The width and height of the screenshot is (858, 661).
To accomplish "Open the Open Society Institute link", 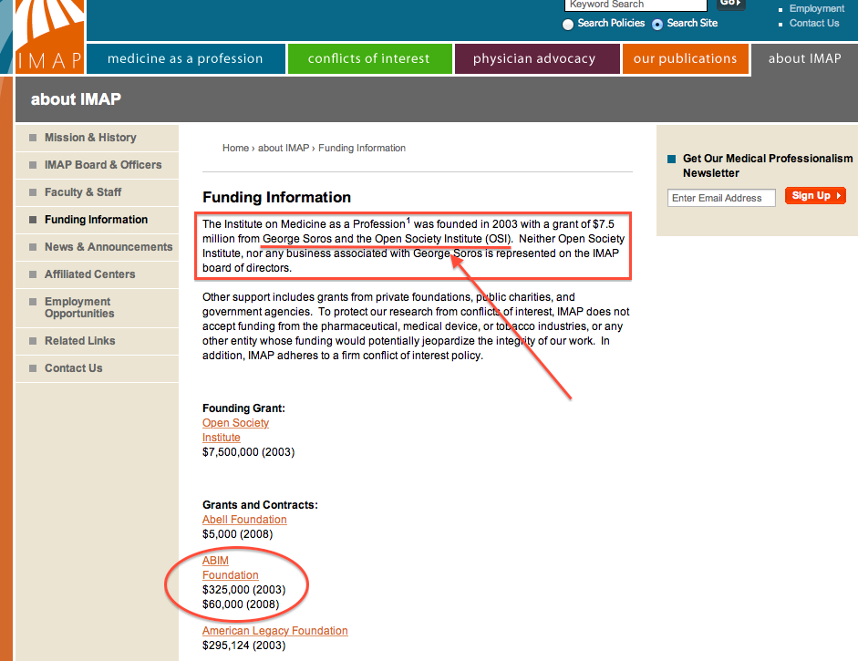I will click(x=235, y=430).
